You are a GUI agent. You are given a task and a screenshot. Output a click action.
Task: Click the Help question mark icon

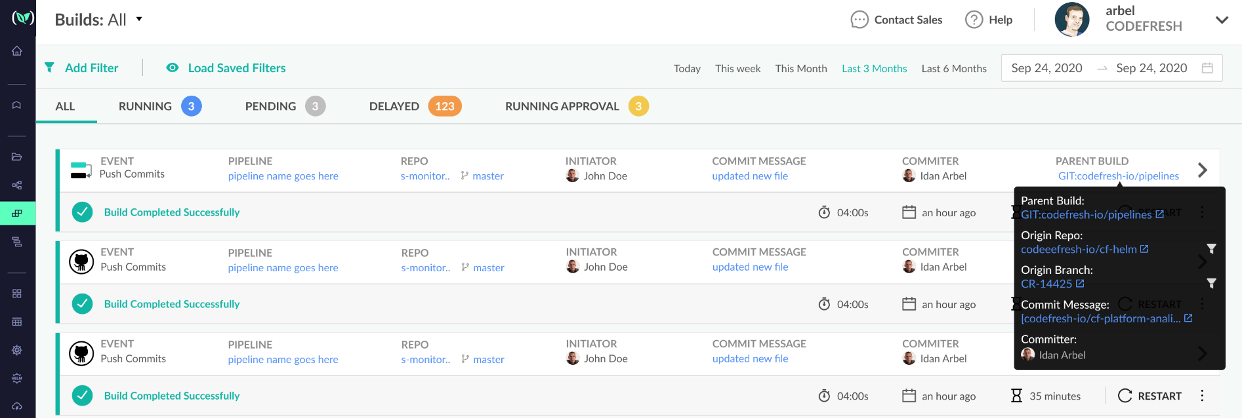[x=974, y=20]
